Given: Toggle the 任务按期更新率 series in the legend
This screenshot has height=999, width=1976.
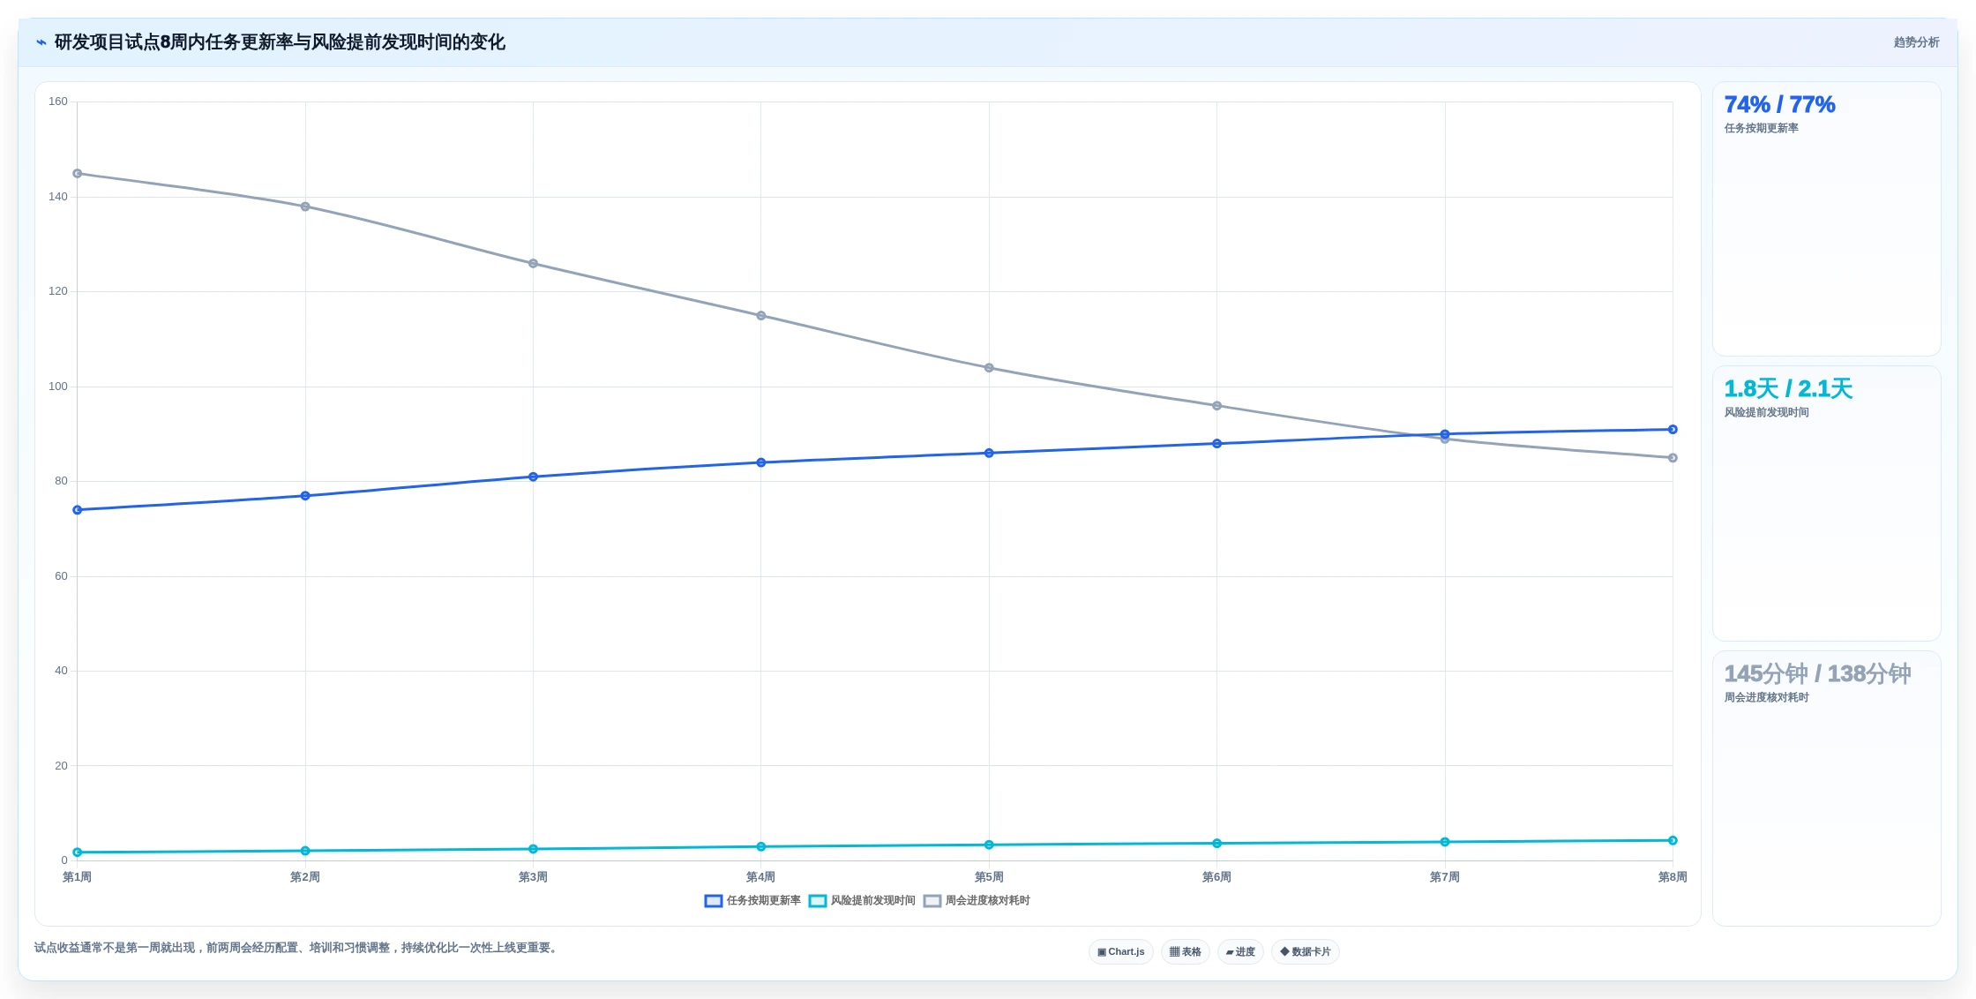Looking at the screenshot, I should 752,901.
